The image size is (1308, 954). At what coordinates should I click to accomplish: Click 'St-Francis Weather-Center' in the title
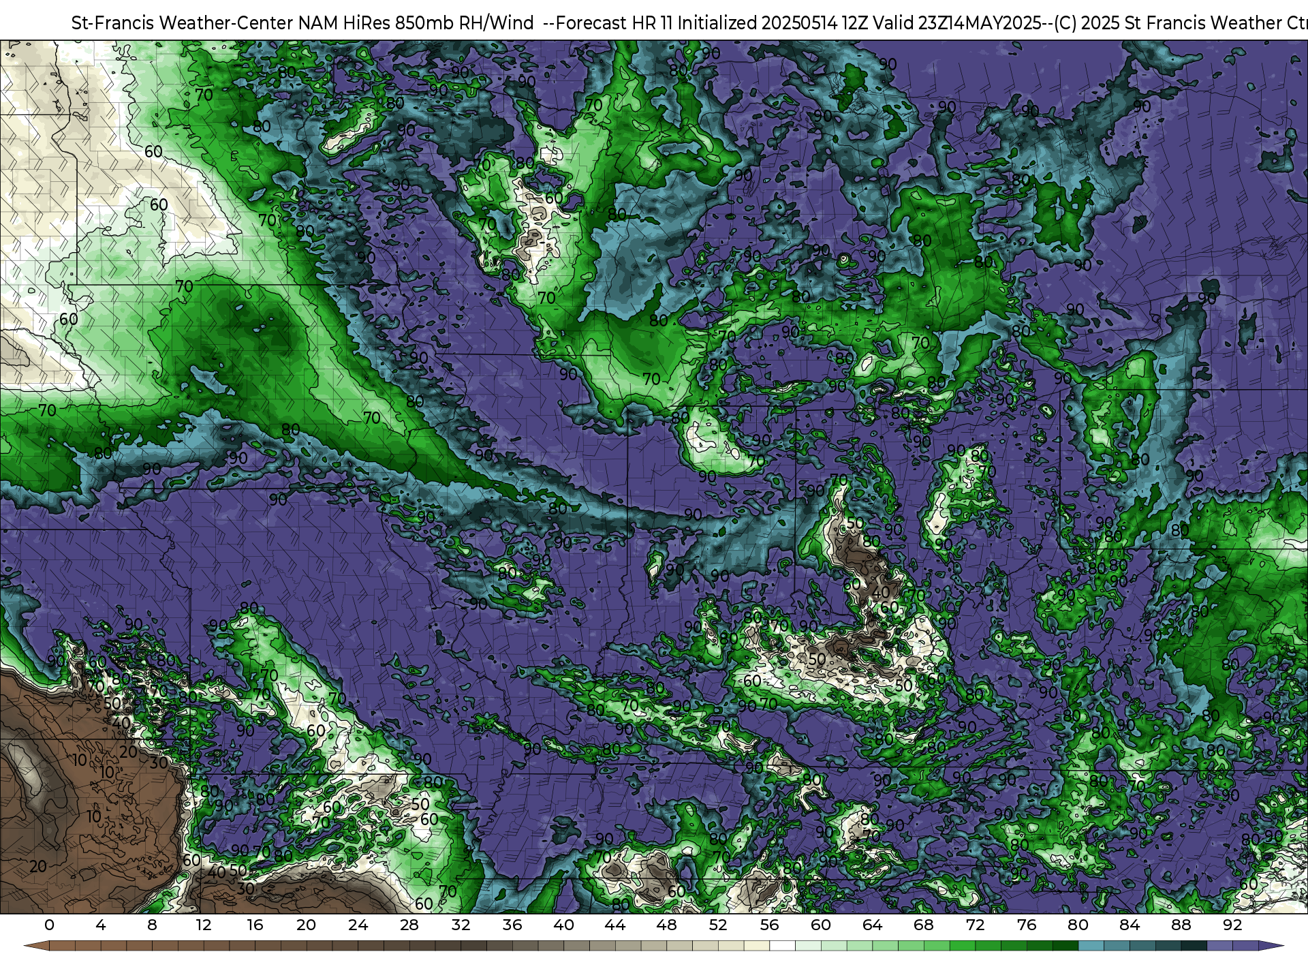[x=183, y=23]
